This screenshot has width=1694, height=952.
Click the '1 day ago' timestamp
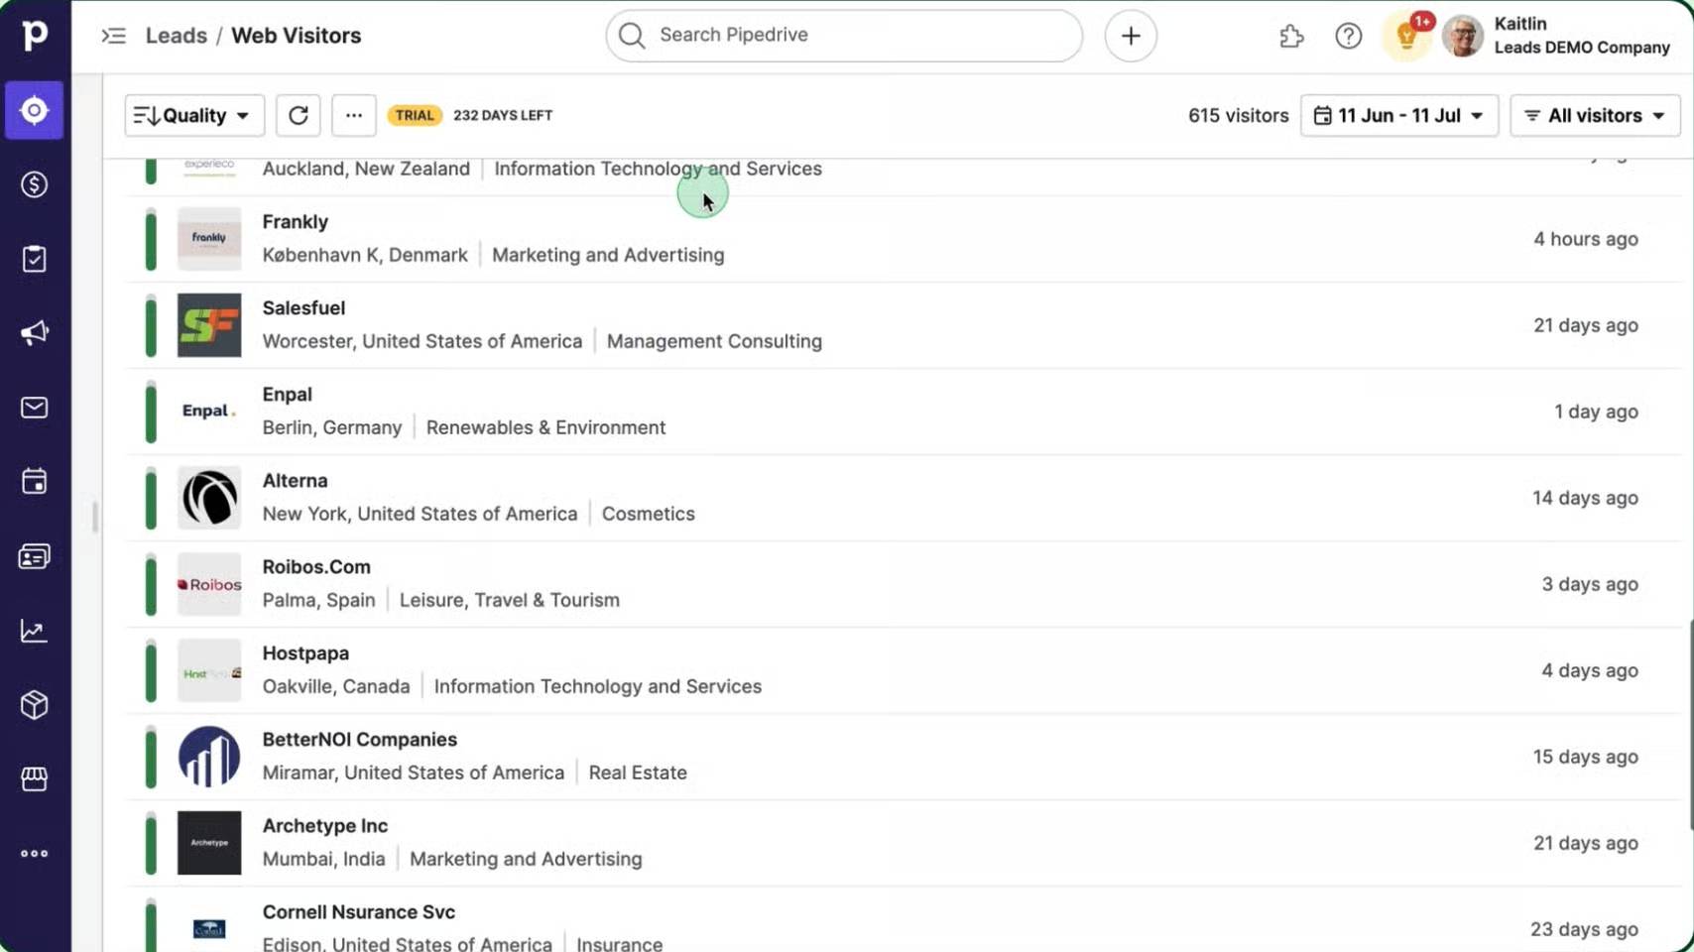(x=1596, y=412)
